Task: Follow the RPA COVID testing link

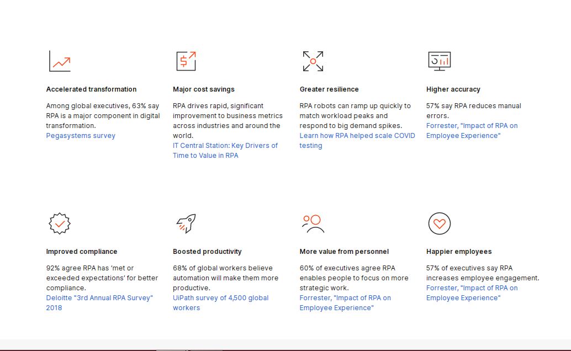Action: [x=357, y=136]
